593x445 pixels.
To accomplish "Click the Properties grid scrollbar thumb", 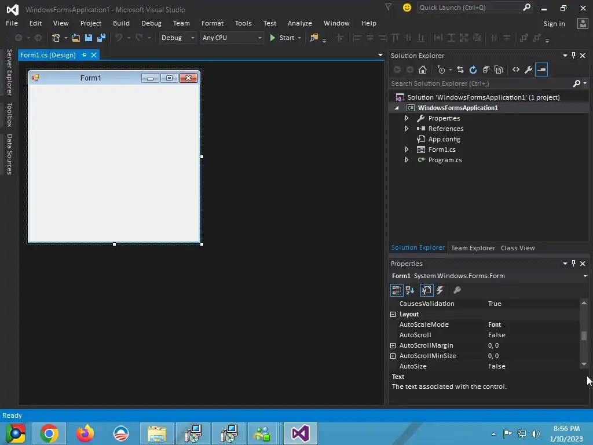I will [584, 335].
